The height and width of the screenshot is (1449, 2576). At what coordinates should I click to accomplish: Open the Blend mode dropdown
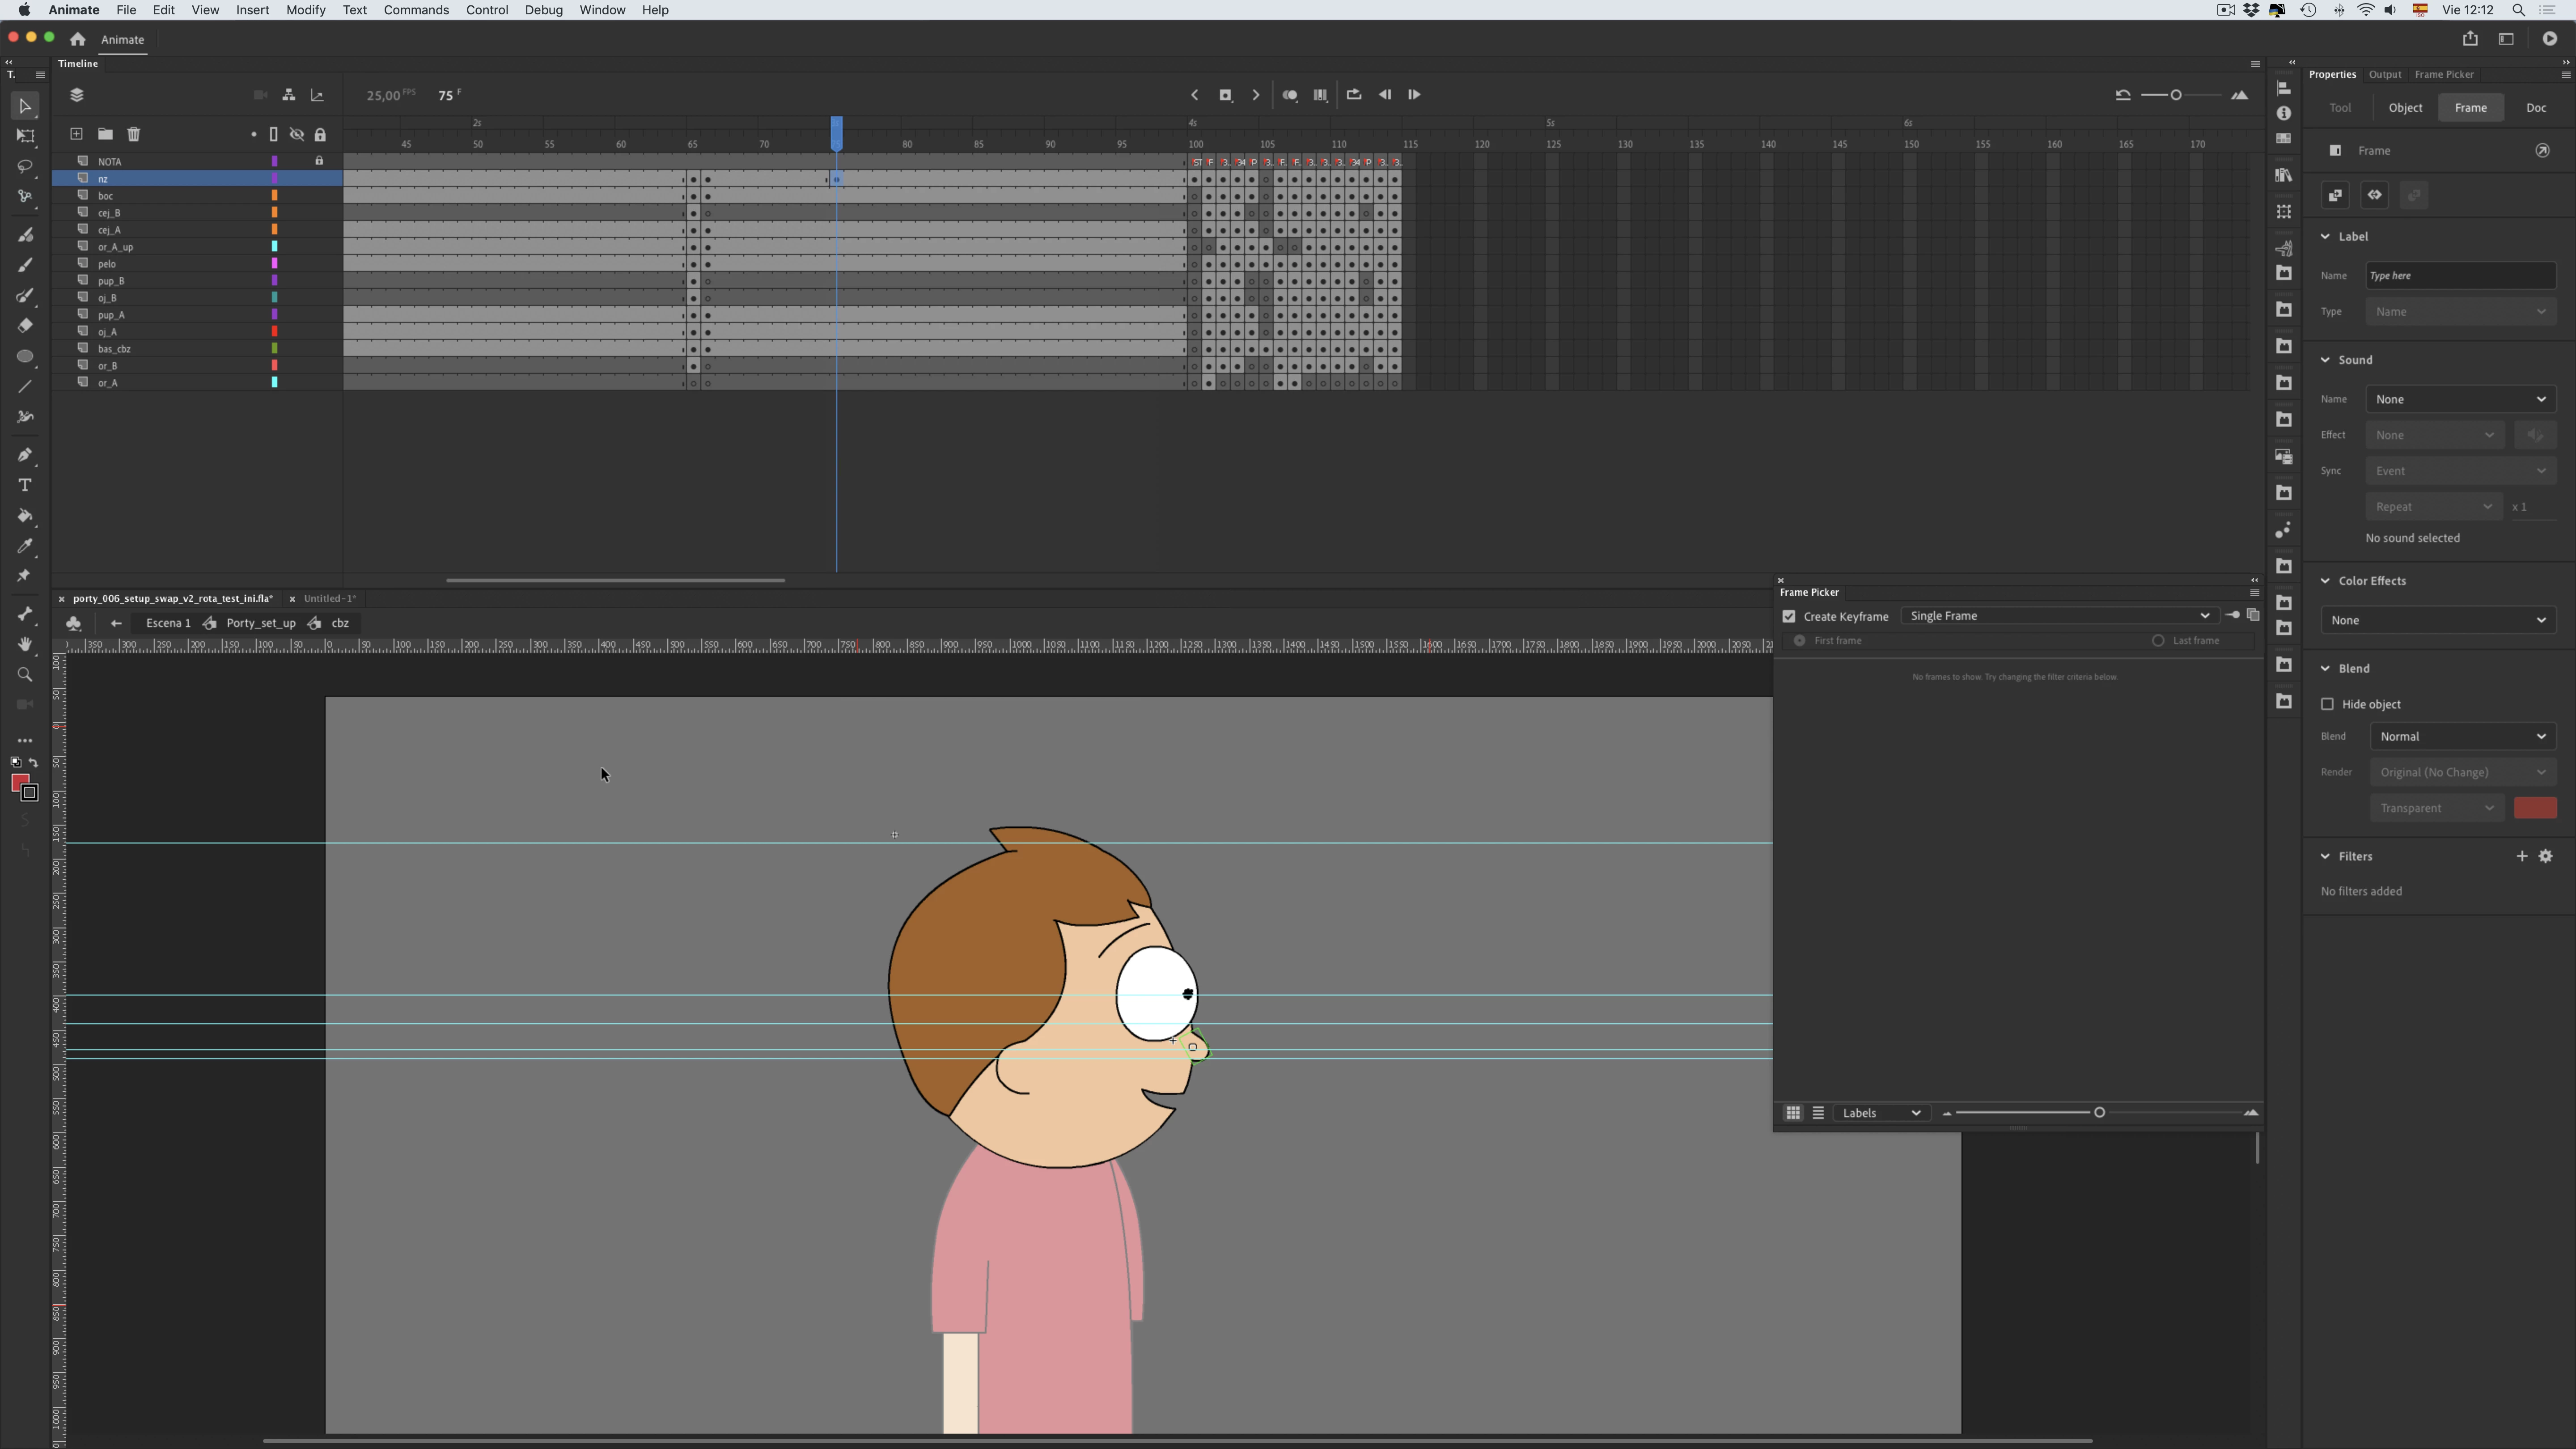[x=2462, y=737]
